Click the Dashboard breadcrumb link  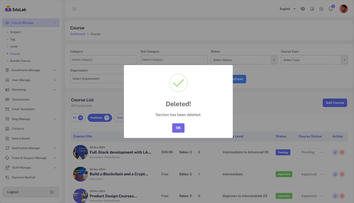tap(77, 34)
